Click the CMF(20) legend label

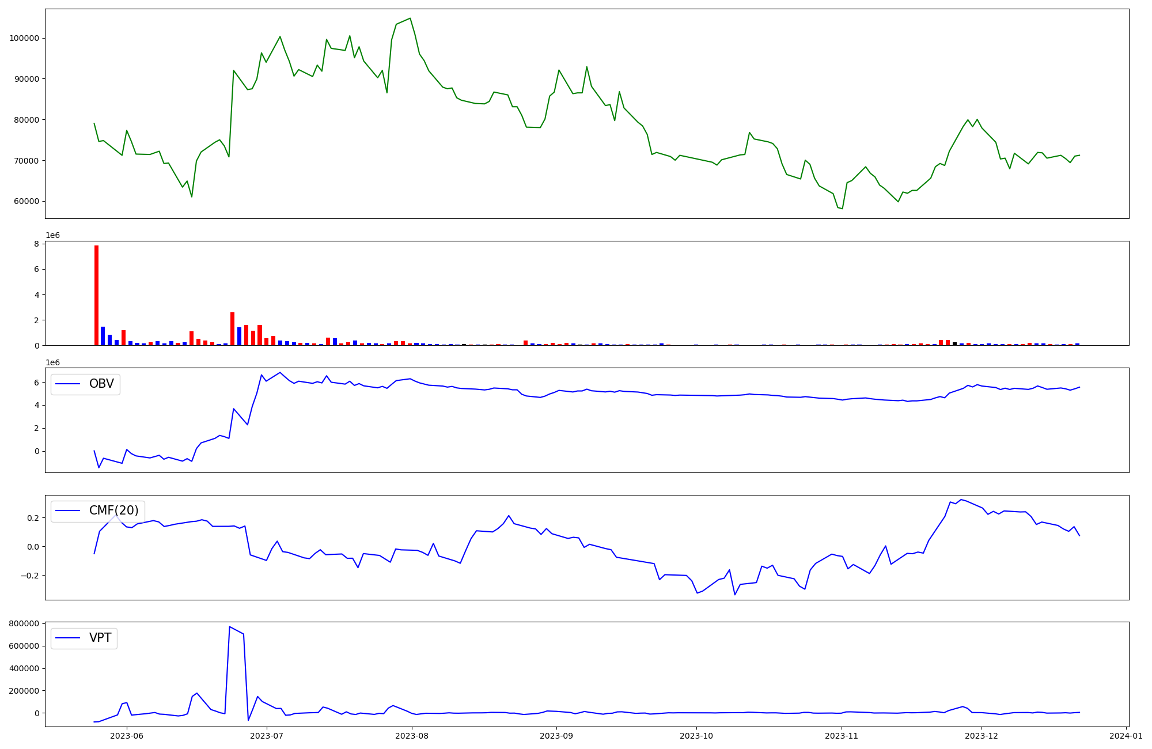pyautogui.click(x=113, y=510)
